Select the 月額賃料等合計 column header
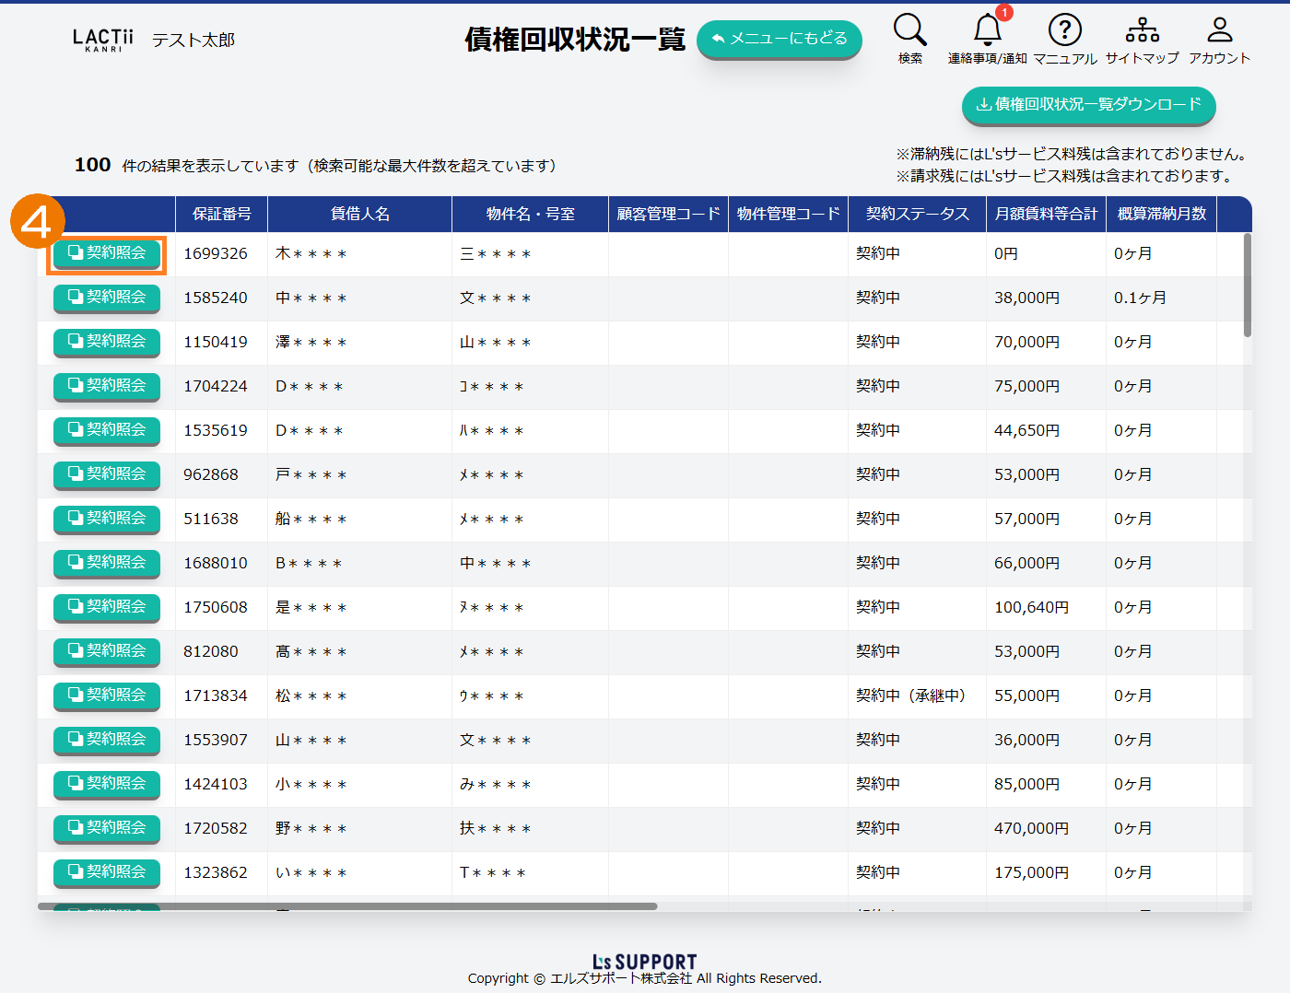This screenshot has height=993, width=1290. (x=1046, y=214)
